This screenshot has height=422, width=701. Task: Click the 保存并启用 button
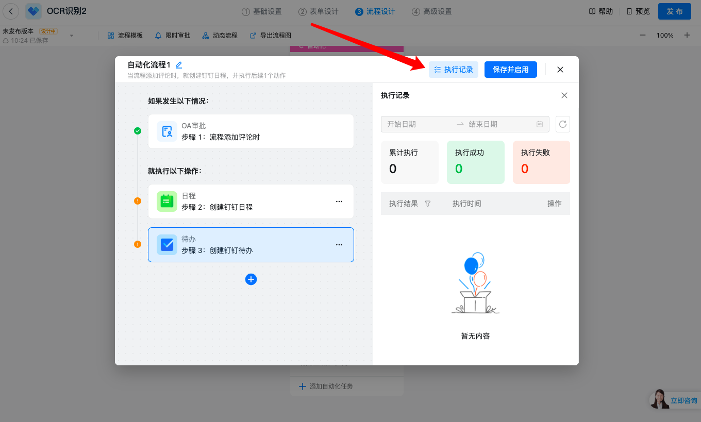[x=510, y=70]
